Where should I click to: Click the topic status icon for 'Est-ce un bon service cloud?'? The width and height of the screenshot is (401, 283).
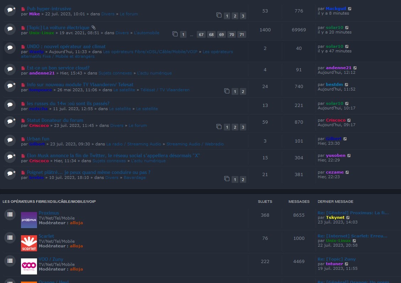point(10,70)
